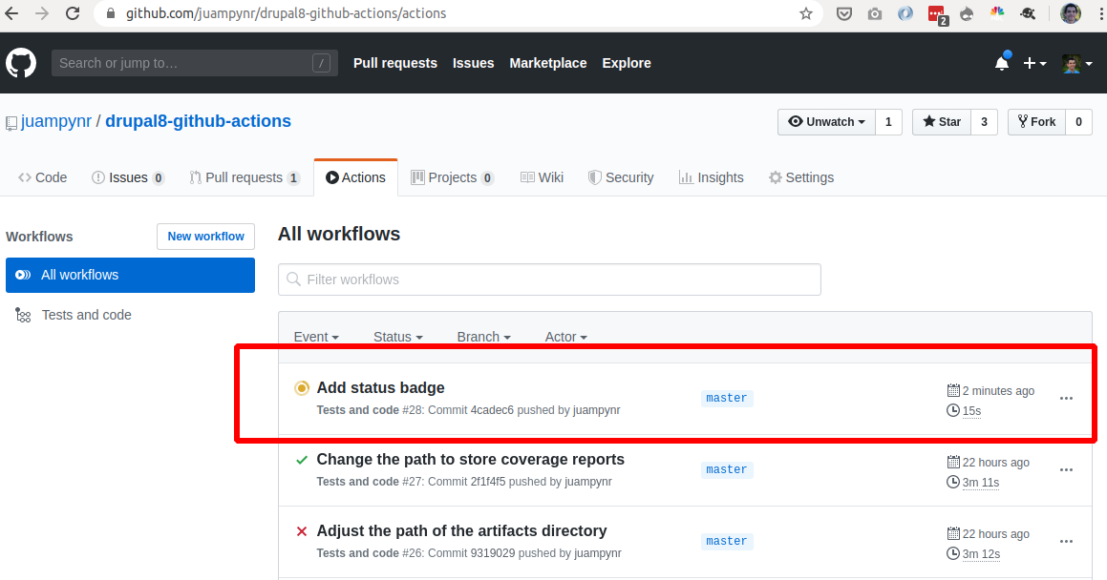Click the 3m 11s duration text
Screen dimensions: 1107x580
tap(981, 483)
